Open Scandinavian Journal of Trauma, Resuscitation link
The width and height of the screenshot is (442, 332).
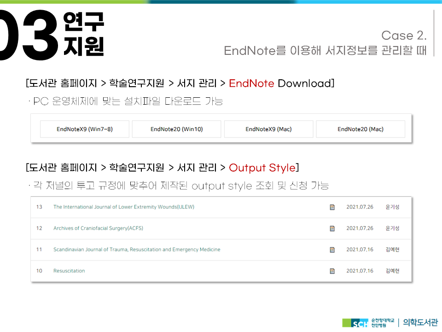point(137,249)
